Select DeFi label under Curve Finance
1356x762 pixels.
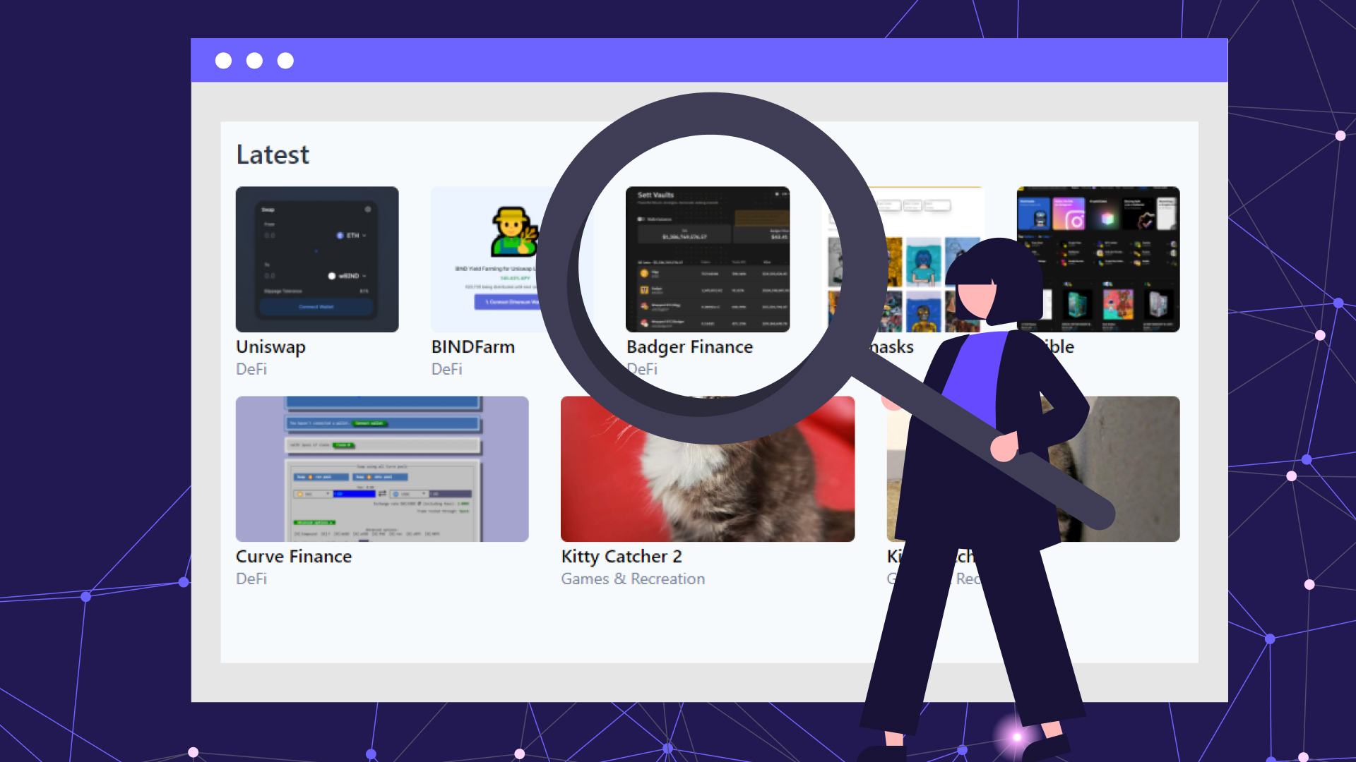(x=251, y=579)
